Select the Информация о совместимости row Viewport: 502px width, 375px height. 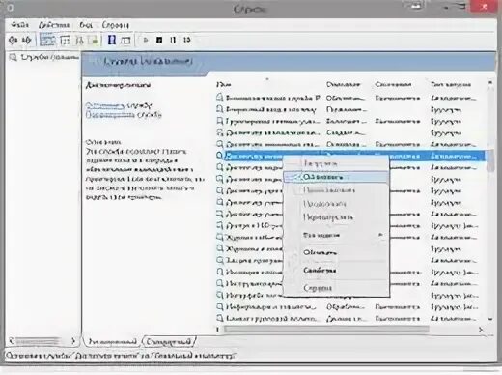point(350,306)
